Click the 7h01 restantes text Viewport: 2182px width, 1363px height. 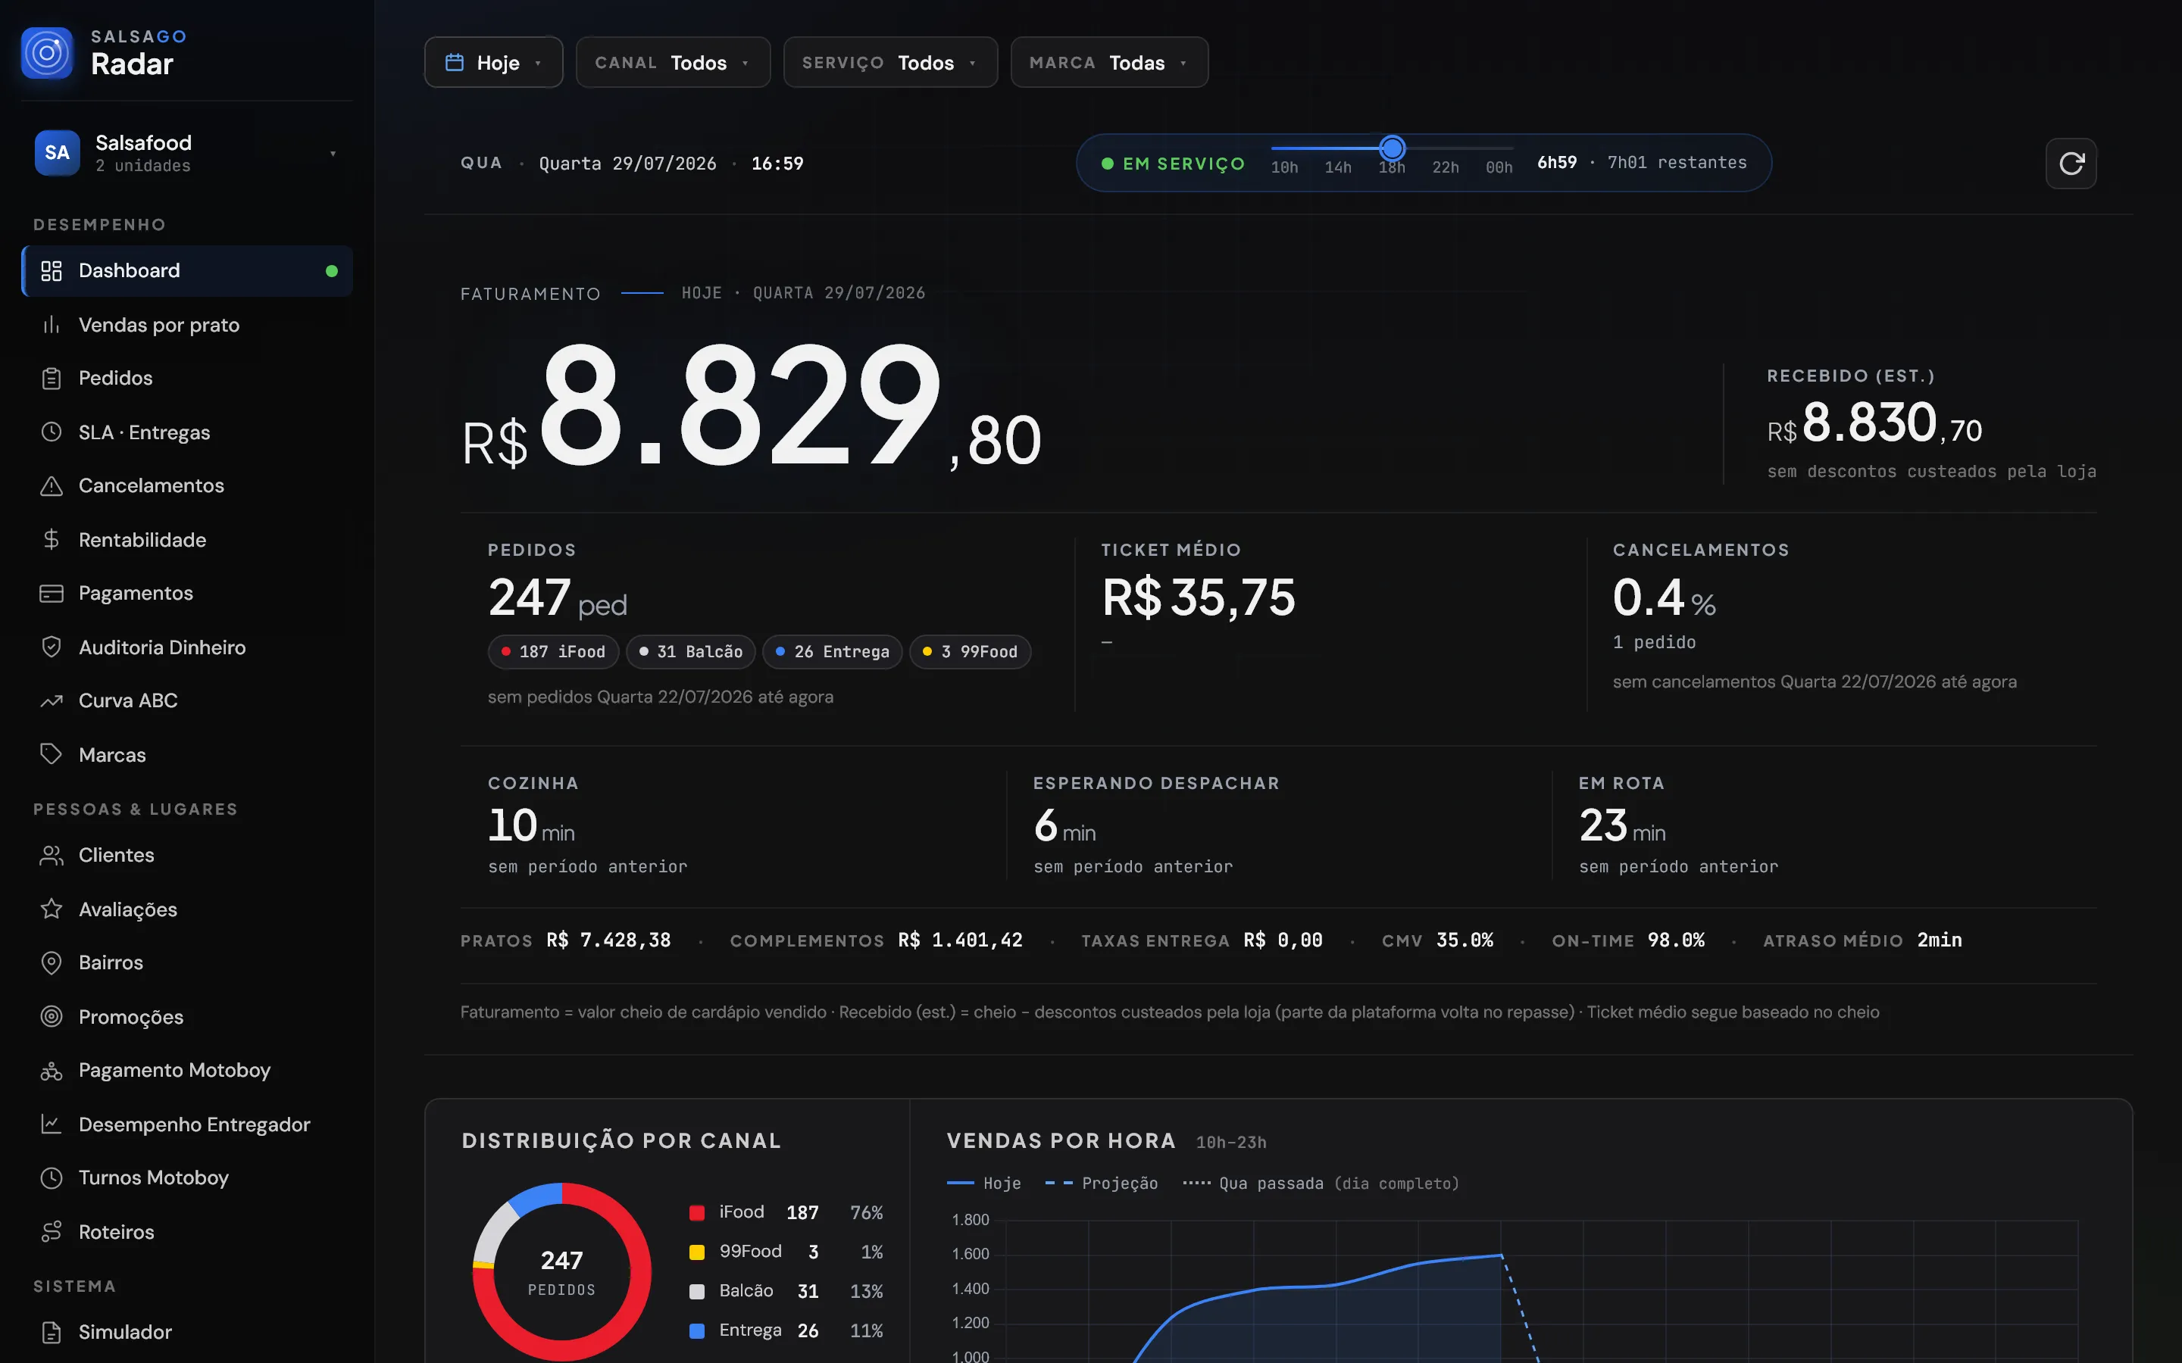(1677, 162)
